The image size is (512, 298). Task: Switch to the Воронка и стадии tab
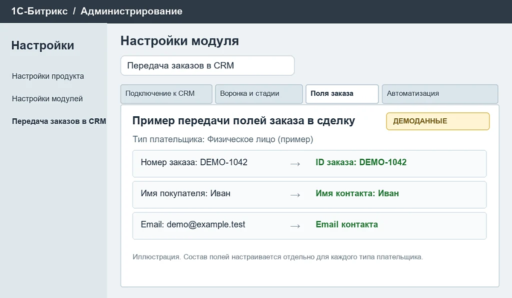tap(259, 94)
